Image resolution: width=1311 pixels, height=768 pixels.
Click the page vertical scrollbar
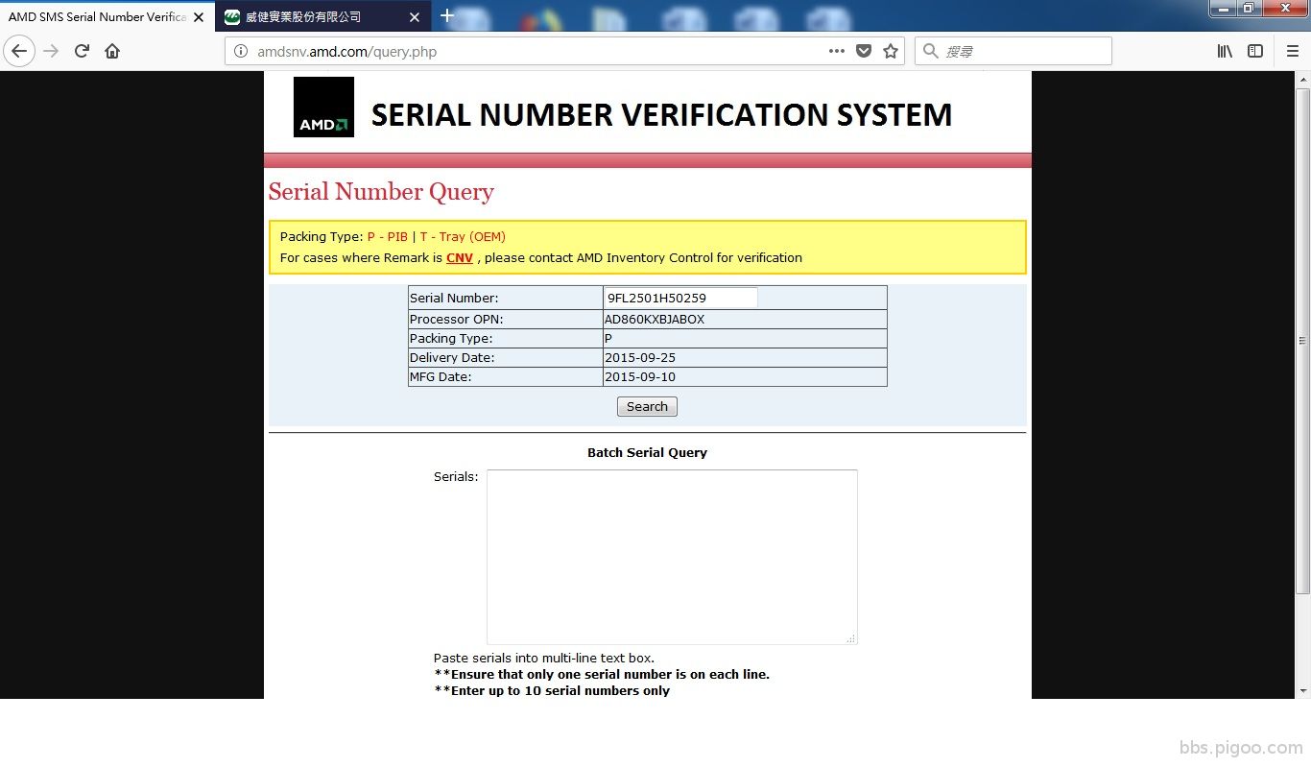tap(1302, 341)
